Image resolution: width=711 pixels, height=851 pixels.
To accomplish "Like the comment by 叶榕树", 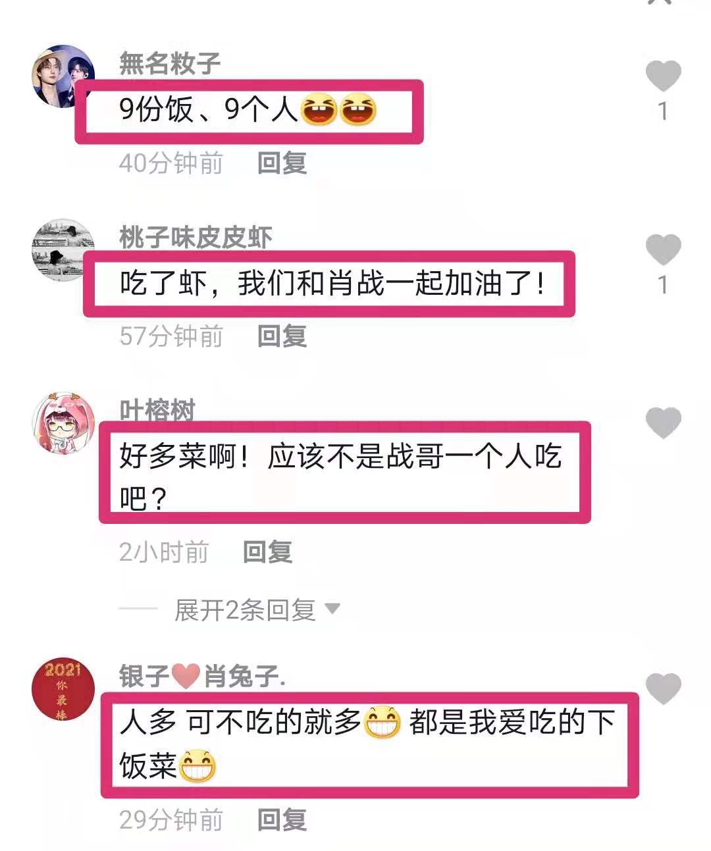I will [x=663, y=423].
